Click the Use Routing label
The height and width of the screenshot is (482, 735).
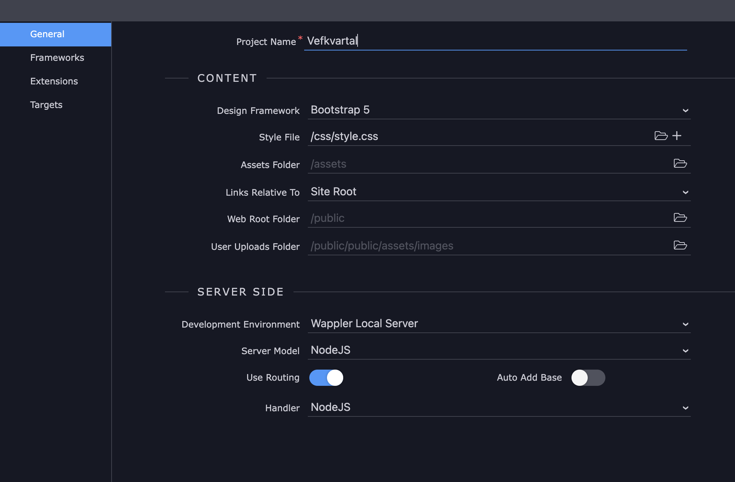(273, 378)
